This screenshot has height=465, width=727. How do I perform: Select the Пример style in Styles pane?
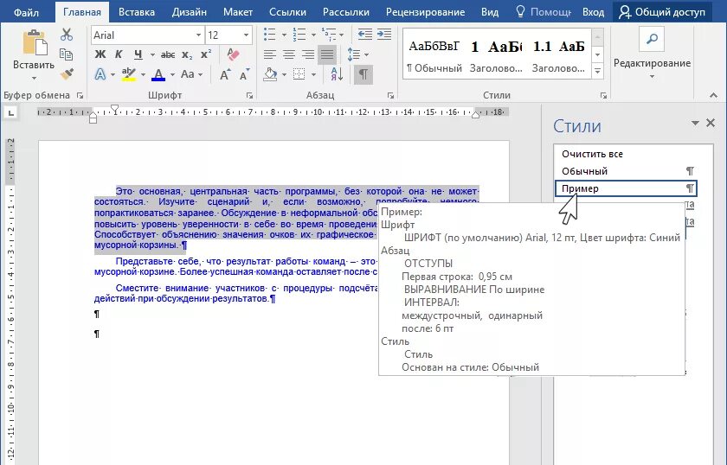click(626, 188)
